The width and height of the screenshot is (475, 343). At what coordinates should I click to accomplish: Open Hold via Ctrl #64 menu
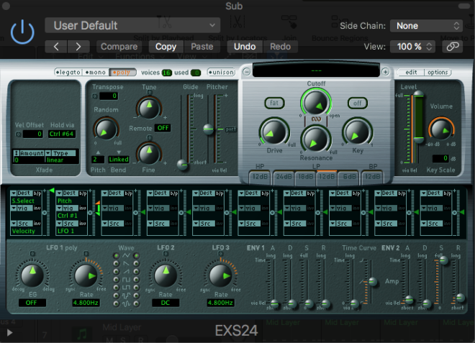coord(62,134)
